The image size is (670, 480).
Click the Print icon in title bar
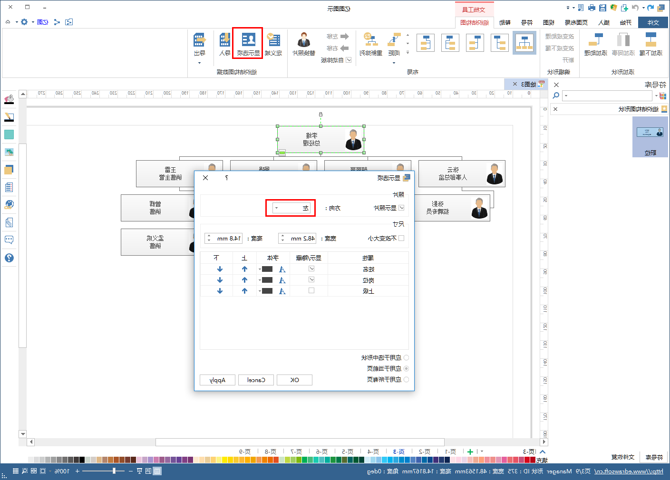tap(592, 8)
